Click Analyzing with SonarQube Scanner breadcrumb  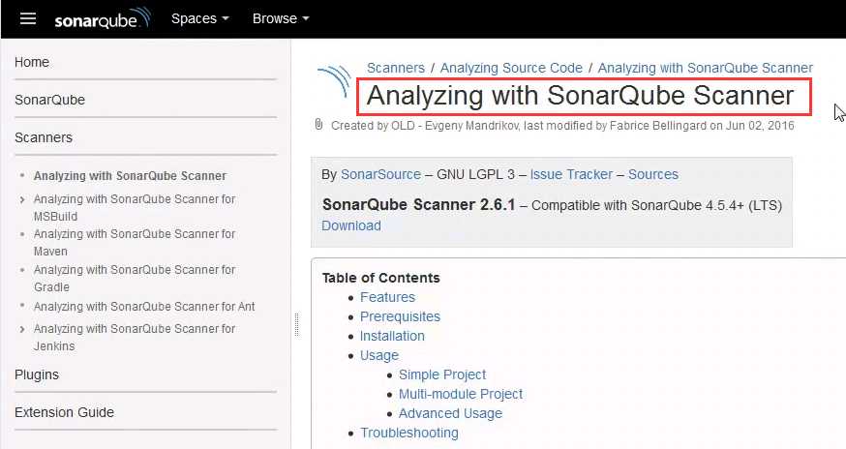(x=706, y=68)
